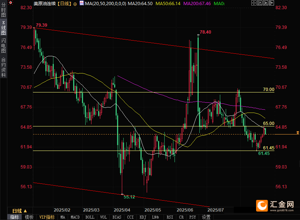The image size is (300, 220).
Task: Apply the PSY indicator
Action: pos(192,217)
